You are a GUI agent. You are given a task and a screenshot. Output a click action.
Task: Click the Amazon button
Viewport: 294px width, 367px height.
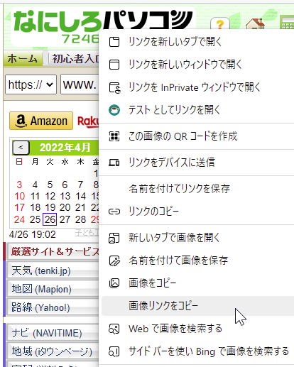(x=41, y=121)
